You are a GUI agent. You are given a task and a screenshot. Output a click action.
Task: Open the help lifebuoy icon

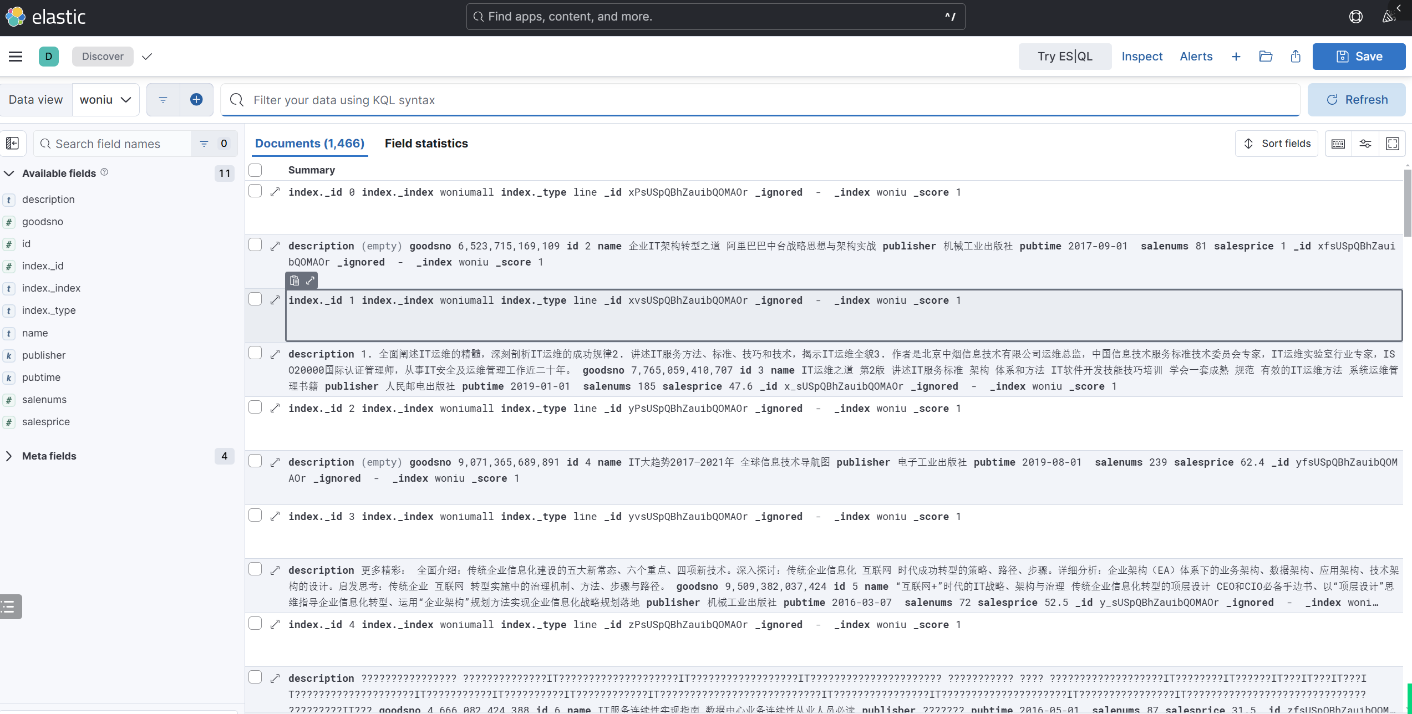pyautogui.click(x=1356, y=17)
